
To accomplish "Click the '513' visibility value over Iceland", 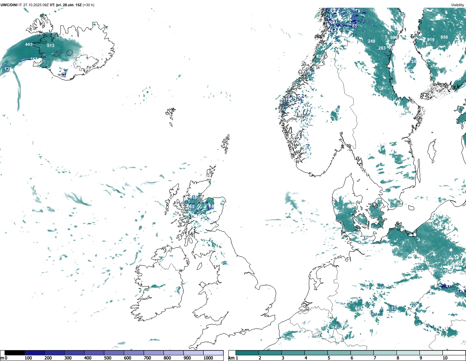I will (51, 46).
